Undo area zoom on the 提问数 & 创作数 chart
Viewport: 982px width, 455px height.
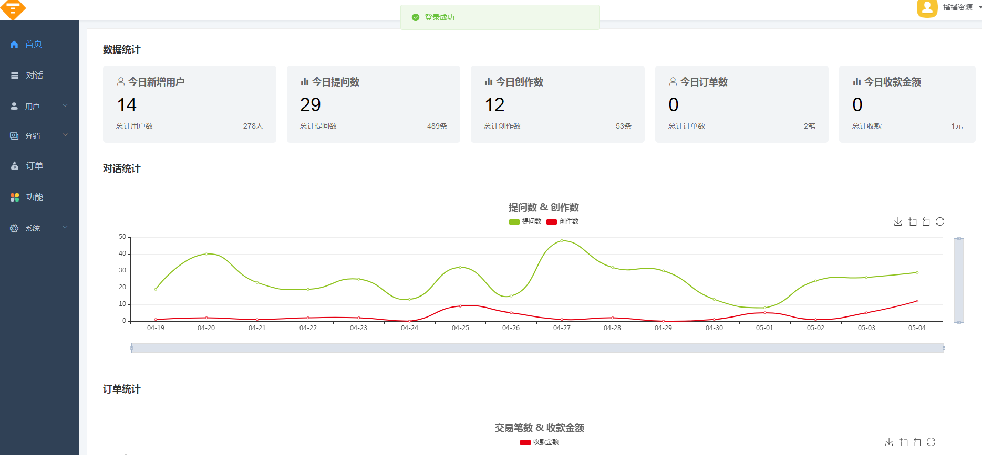coord(926,222)
